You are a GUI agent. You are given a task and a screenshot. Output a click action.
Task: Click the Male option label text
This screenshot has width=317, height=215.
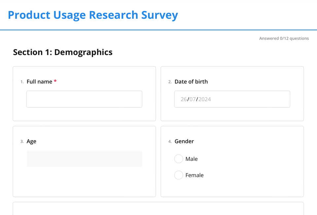(192, 159)
